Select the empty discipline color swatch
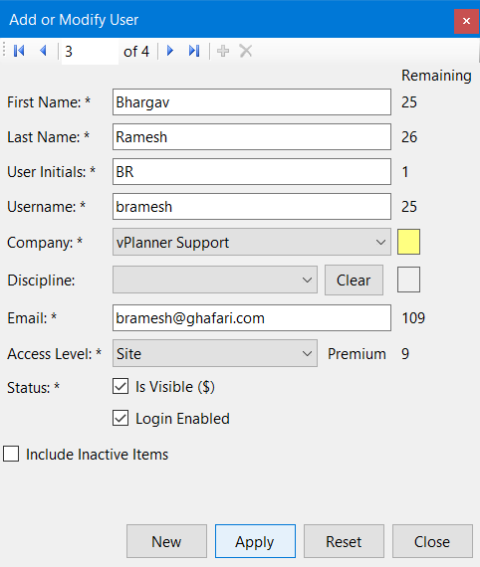480x567 pixels. coord(408,280)
